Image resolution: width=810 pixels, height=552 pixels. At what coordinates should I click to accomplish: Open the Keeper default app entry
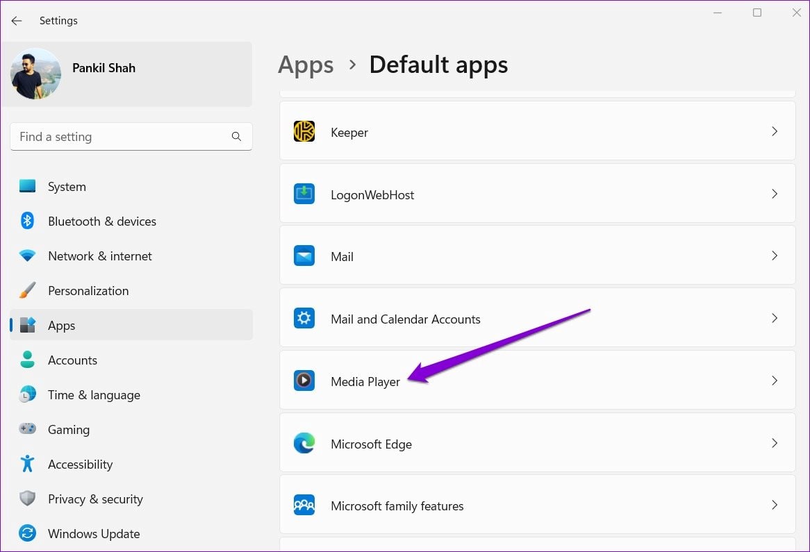coord(537,131)
